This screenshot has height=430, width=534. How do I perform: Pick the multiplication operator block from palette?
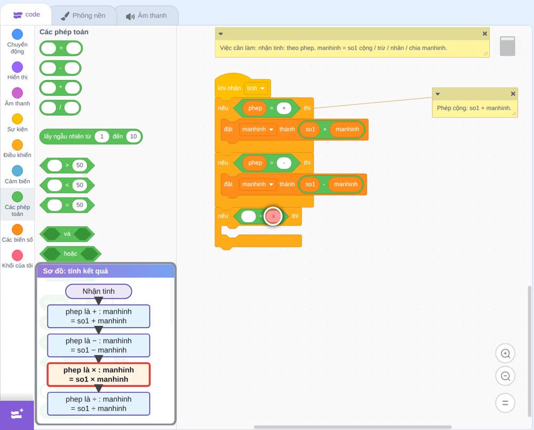[61, 88]
